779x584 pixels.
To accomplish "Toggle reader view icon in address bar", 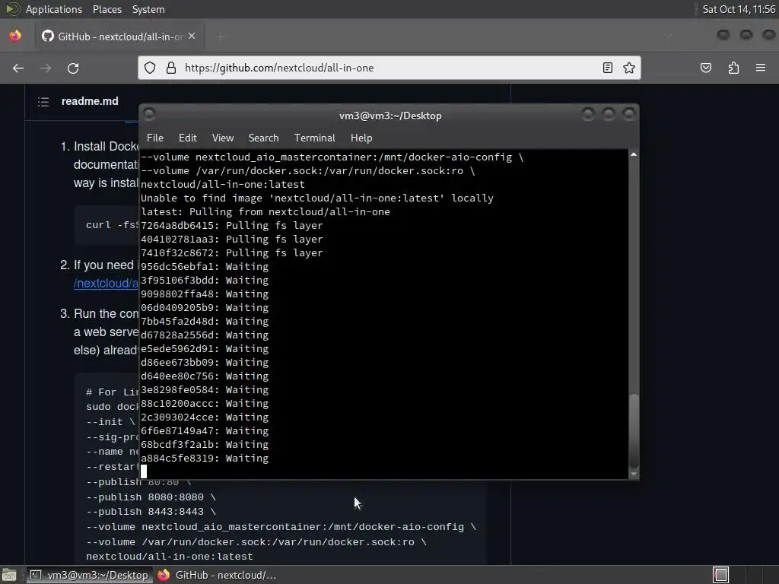I will pyautogui.click(x=607, y=68).
